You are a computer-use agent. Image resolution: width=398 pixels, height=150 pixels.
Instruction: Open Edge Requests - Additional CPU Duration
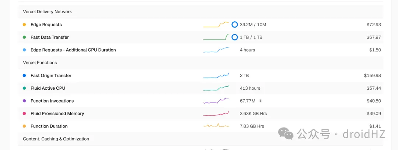200,50
